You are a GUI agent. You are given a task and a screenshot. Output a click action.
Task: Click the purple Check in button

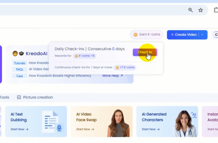[145, 52]
